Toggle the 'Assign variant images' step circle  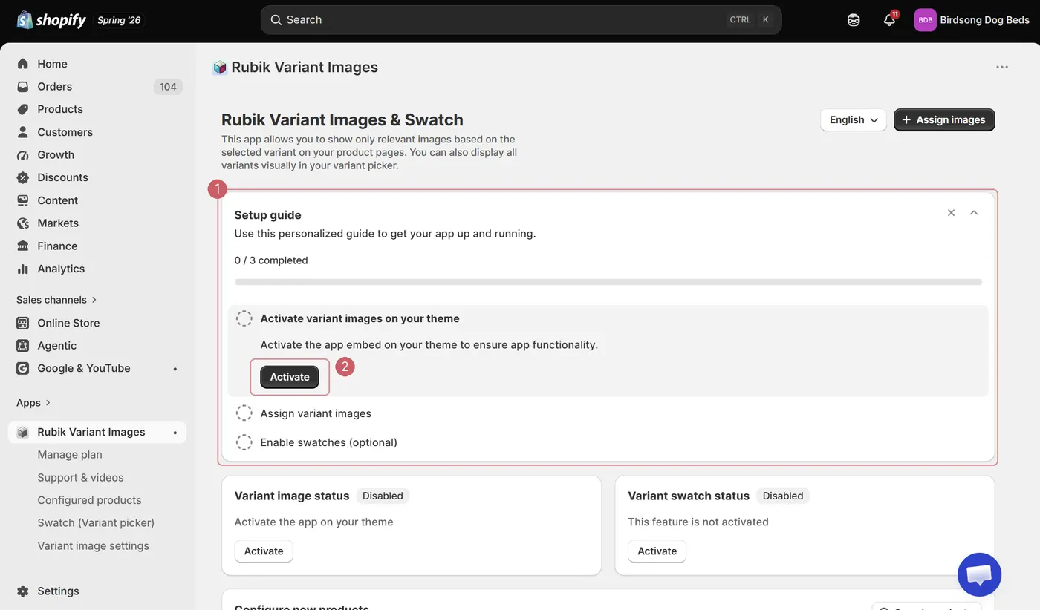[x=244, y=413]
